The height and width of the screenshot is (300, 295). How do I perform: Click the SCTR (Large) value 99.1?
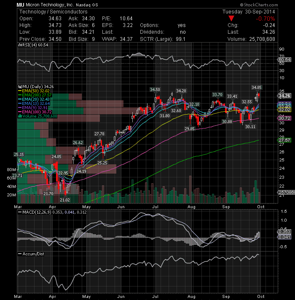180,39
